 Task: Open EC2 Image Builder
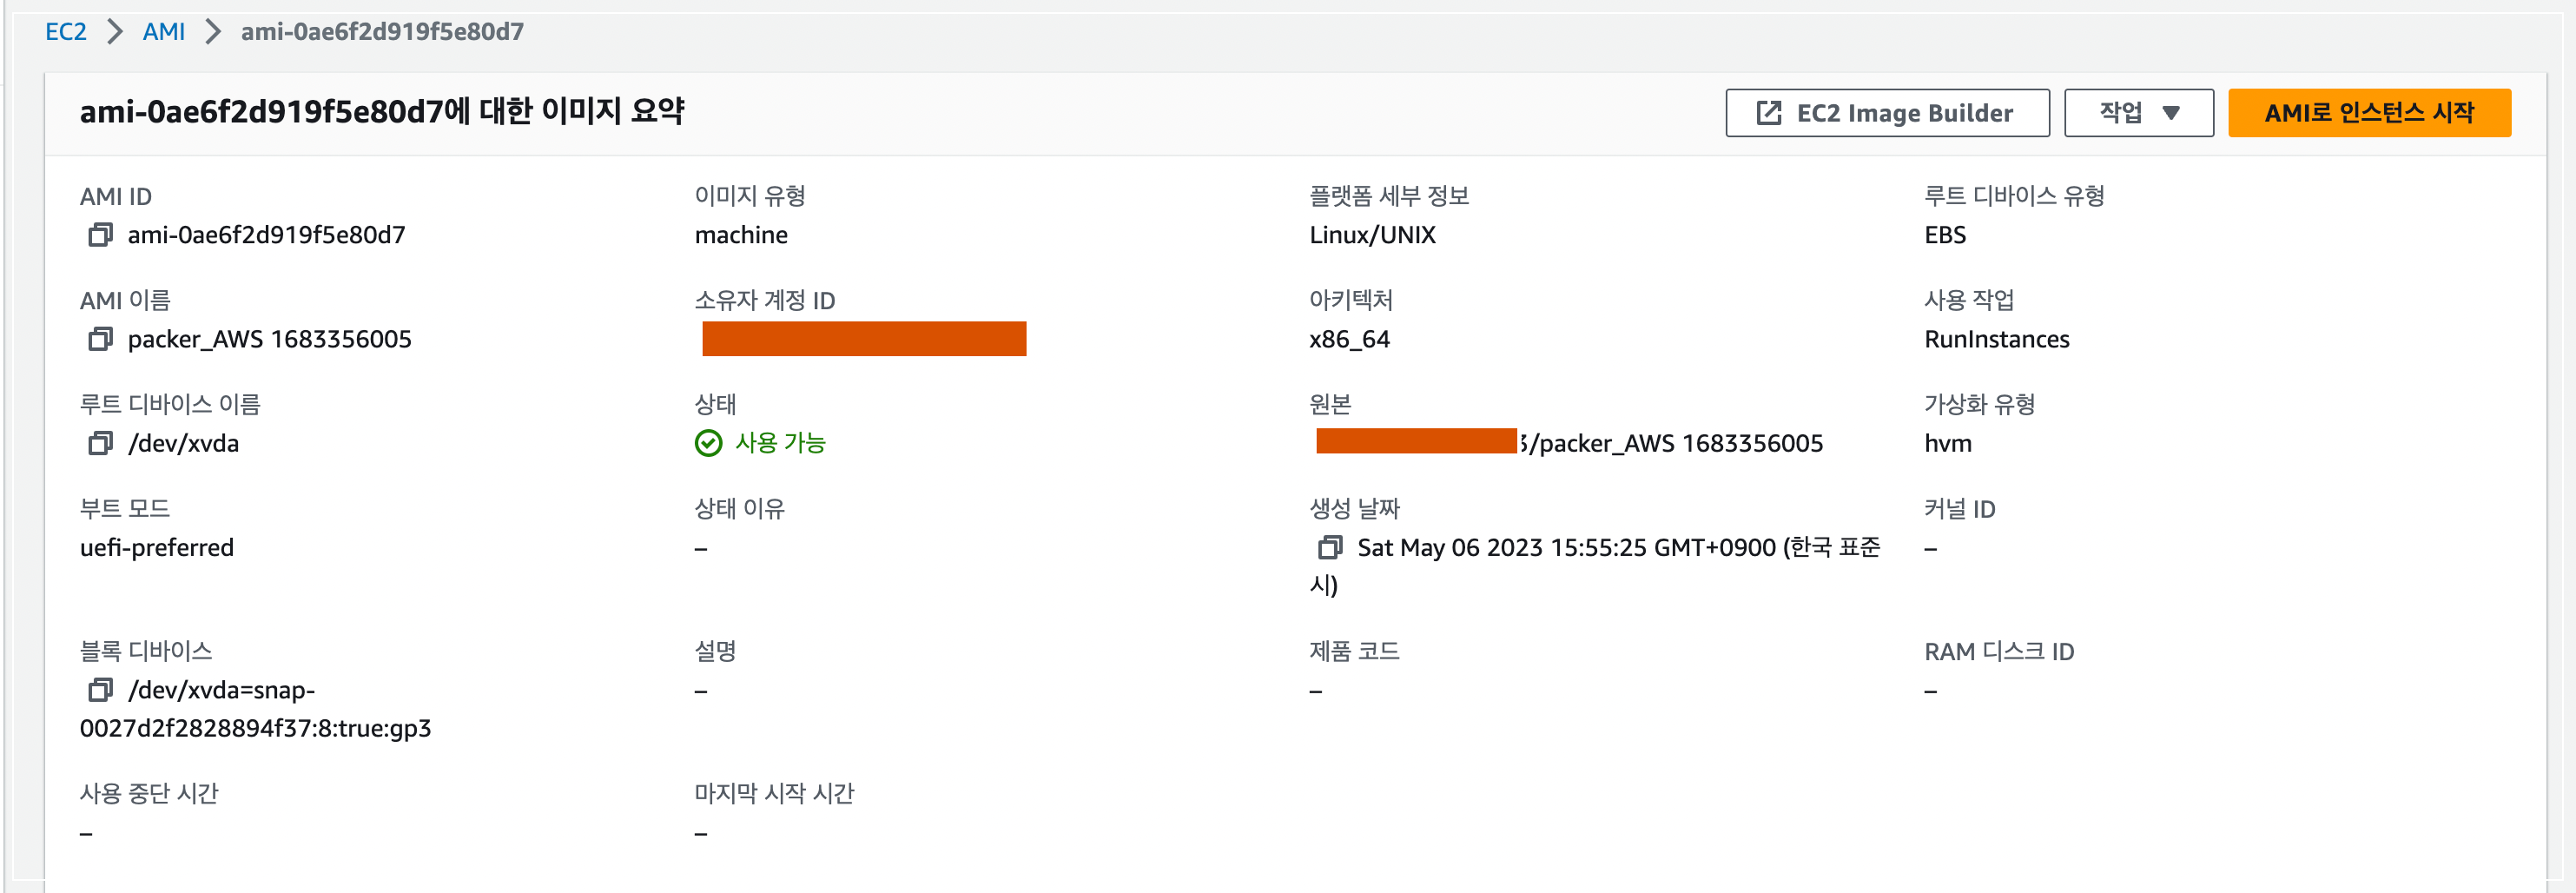click(x=1887, y=113)
